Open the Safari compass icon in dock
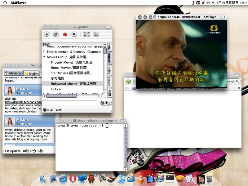This screenshot has width=248, height=186. coord(63,179)
